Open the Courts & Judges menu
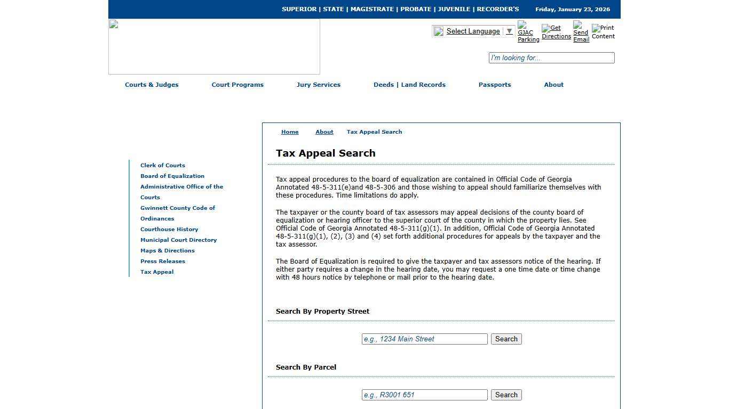Screen dimensions: 729x409 pyautogui.click(x=152, y=85)
